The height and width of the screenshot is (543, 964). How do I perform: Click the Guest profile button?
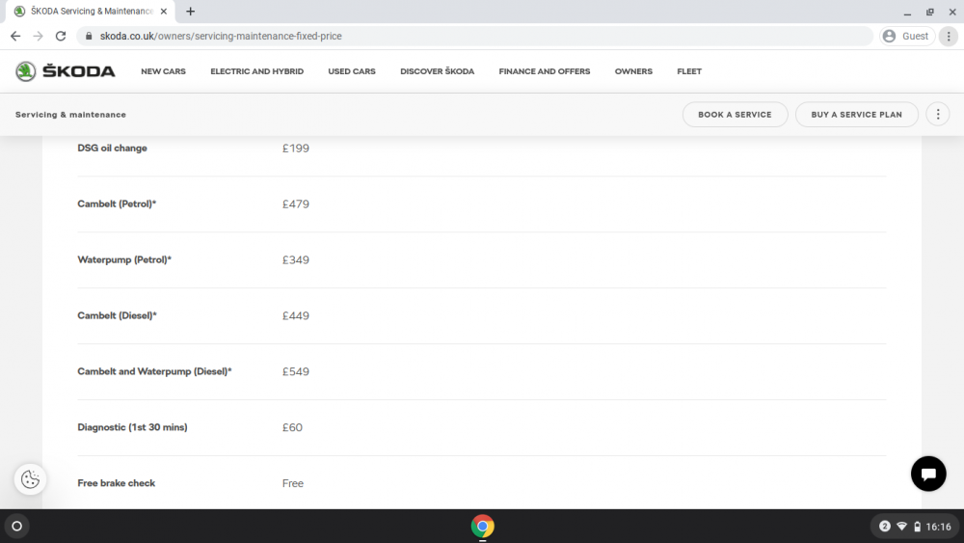[907, 37]
